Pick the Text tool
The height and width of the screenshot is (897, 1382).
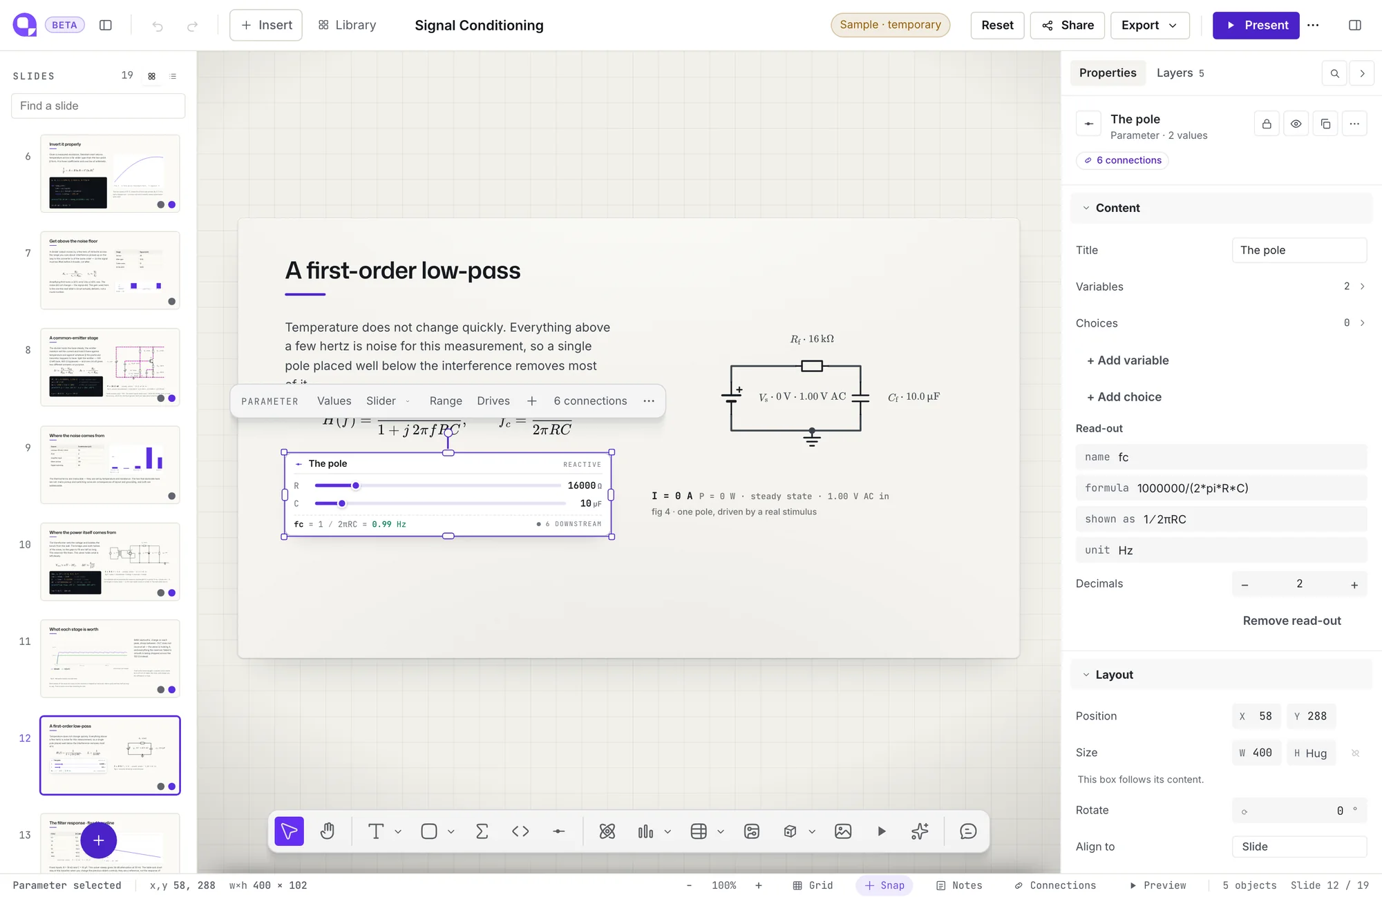tap(376, 831)
